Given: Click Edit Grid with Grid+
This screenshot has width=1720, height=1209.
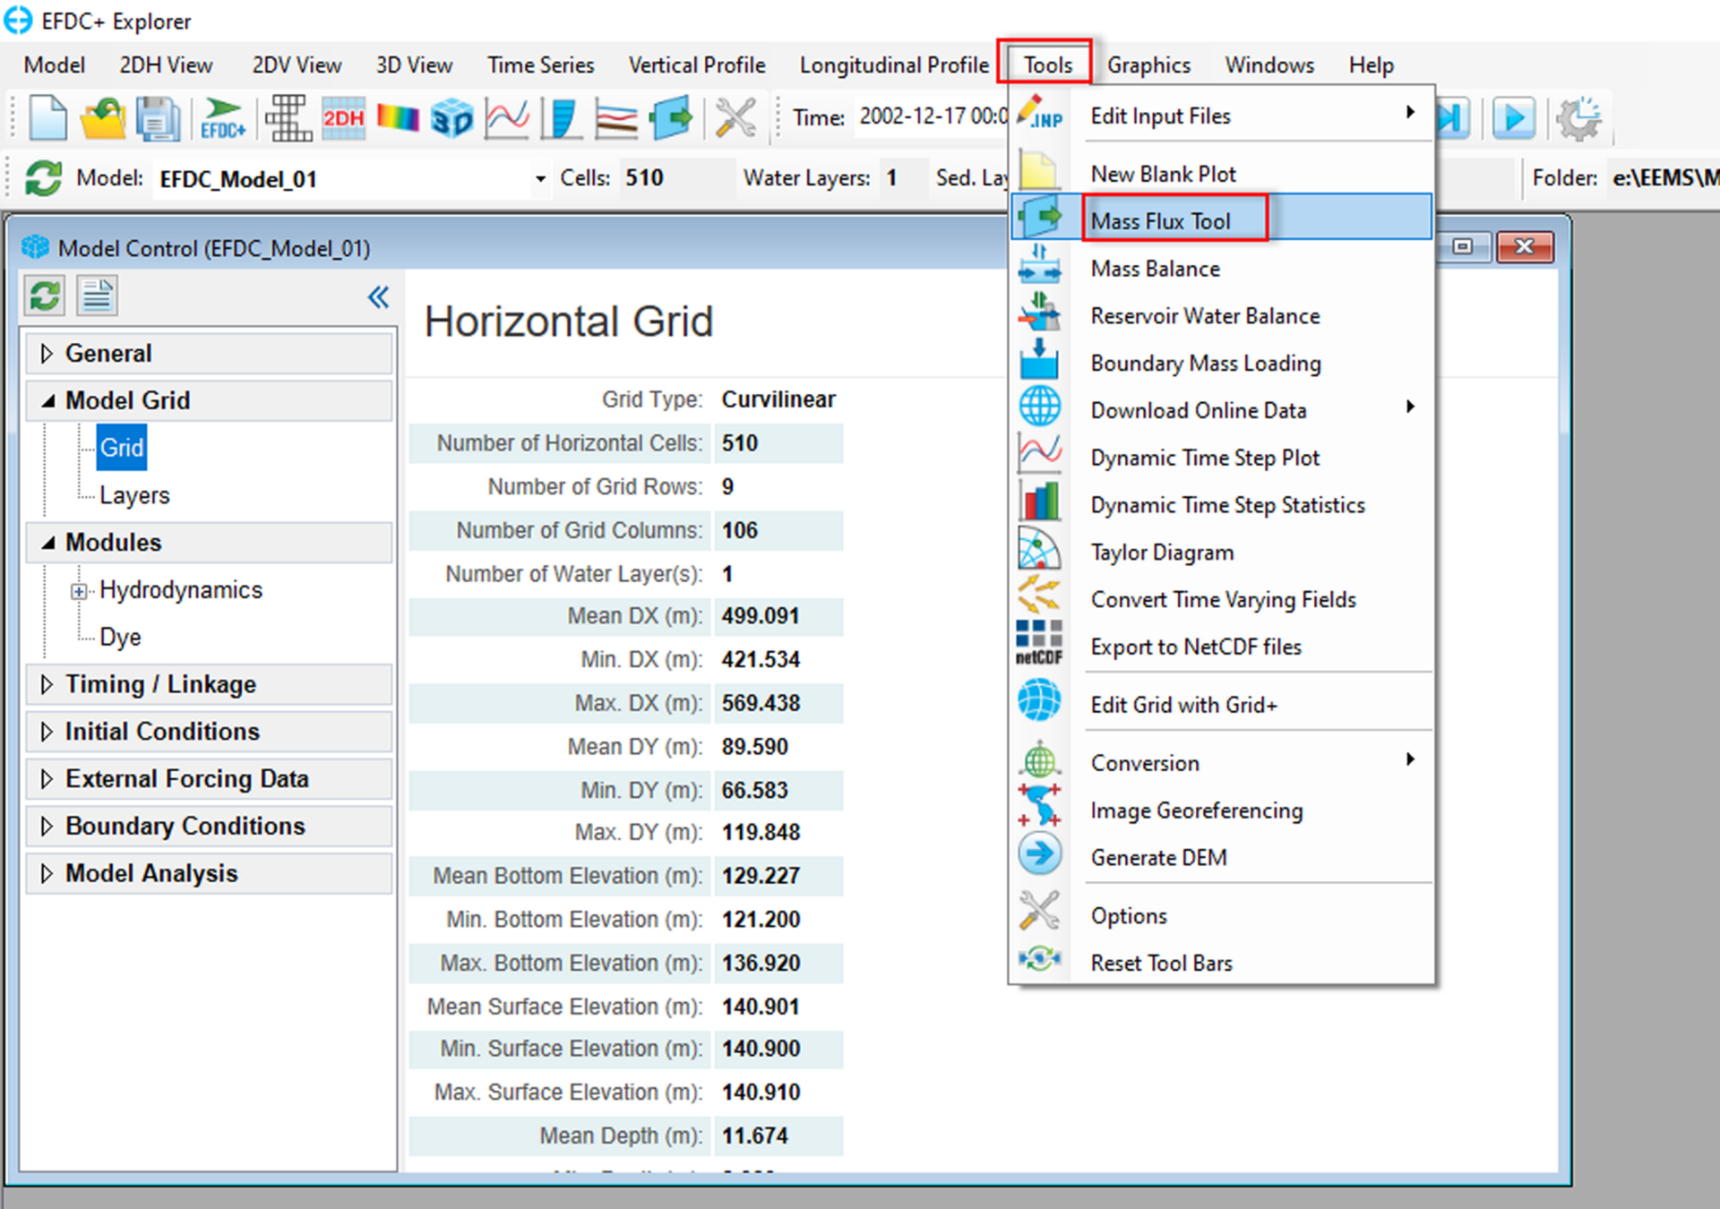Looking at the screenshot, I should [1184, 705].
